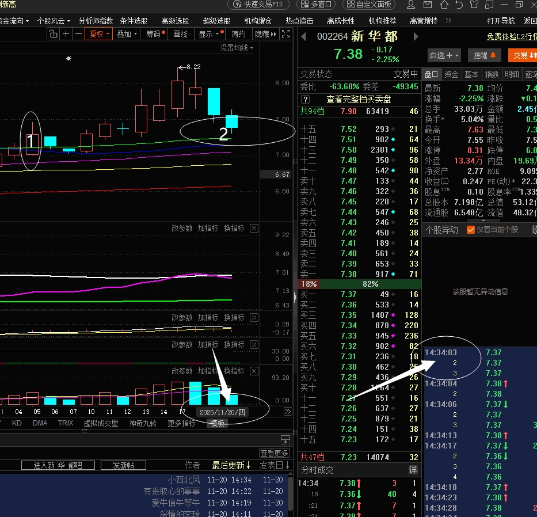The height and width of the screenshot is (517, 537).
Task: Close the first indicator sub-panel beside 9.22
Action: 254,228
